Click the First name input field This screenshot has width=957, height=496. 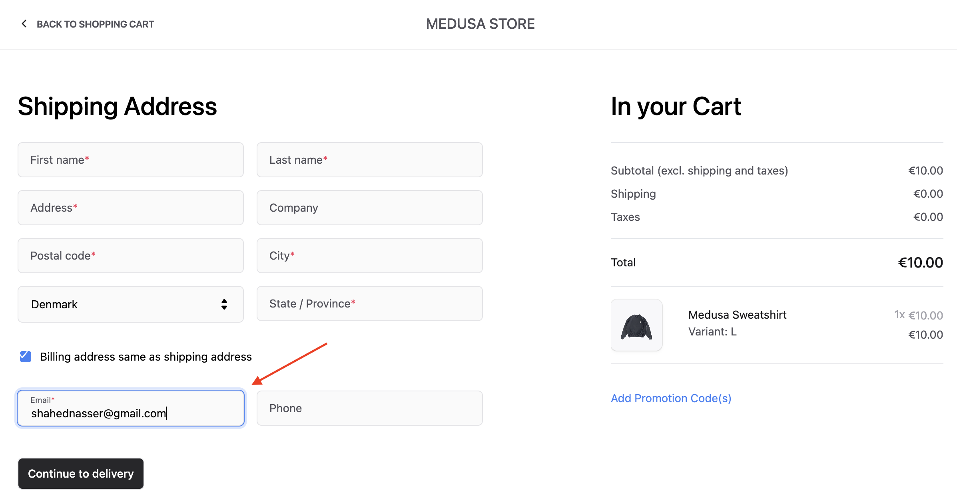tap(130, 160)
